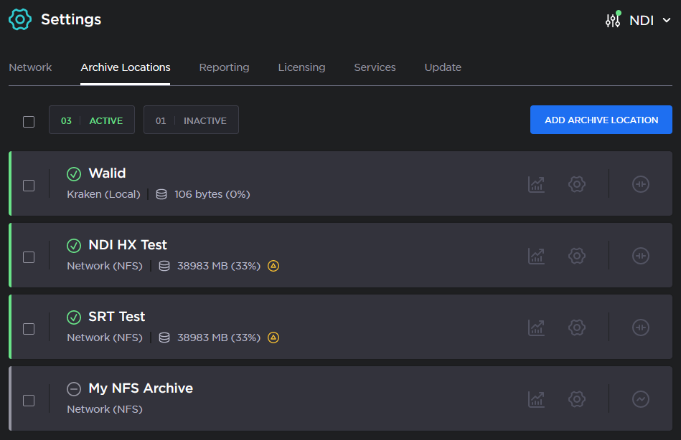This screenshot has height=440, width=681.
Task: View statistics chart for SRT Test archive
Action: click(x=536, y=327)
